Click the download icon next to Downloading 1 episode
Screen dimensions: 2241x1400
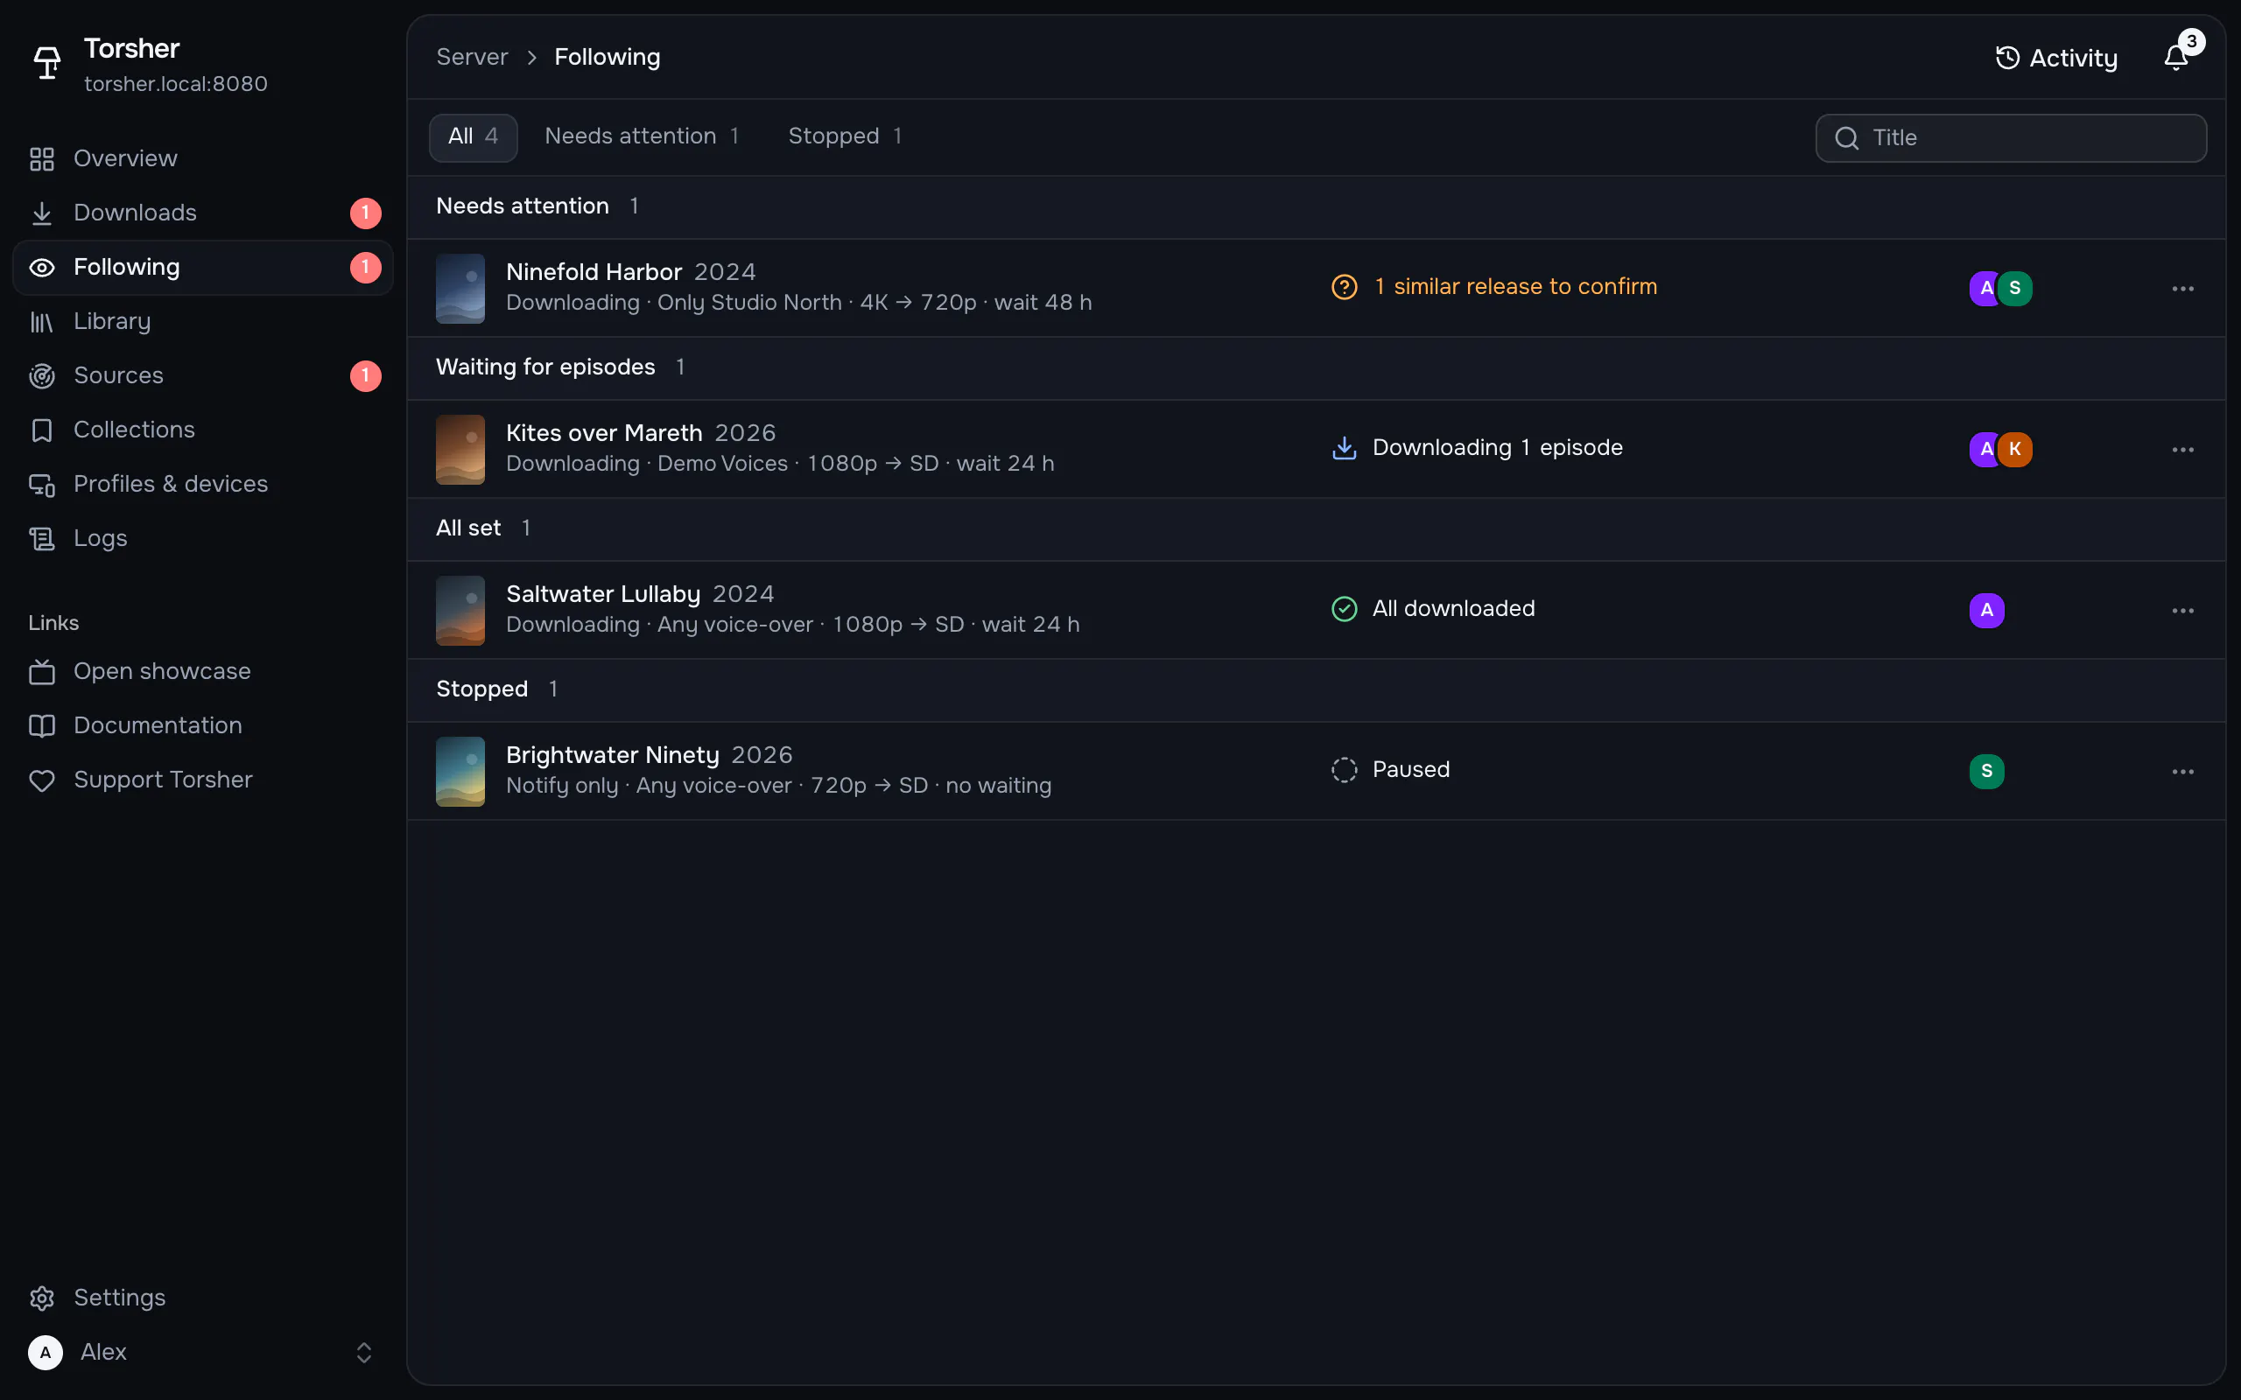click(x=1344, y=448)
